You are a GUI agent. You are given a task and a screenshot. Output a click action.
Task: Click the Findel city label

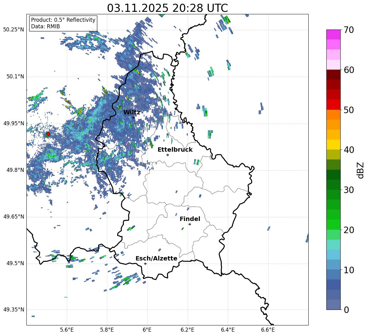190,219
